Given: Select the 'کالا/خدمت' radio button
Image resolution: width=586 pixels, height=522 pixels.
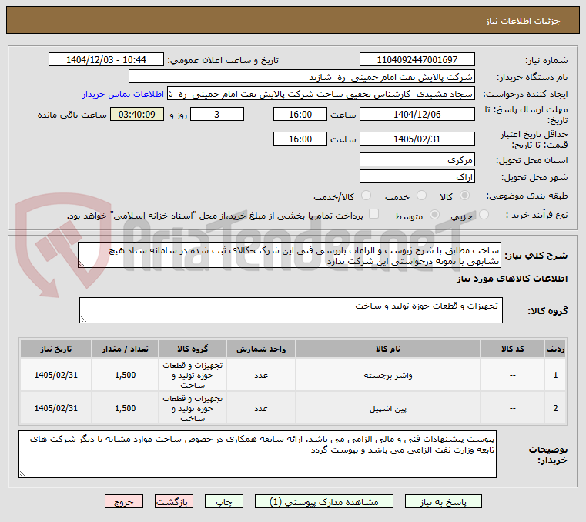Looking at the screenshot, I should click(x=367, y=196).
